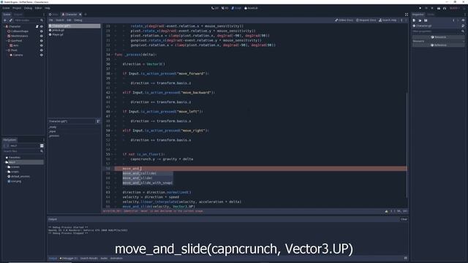Screen dimensions: 468x263
Task: Open Search Help
Action: pos(388,20)
